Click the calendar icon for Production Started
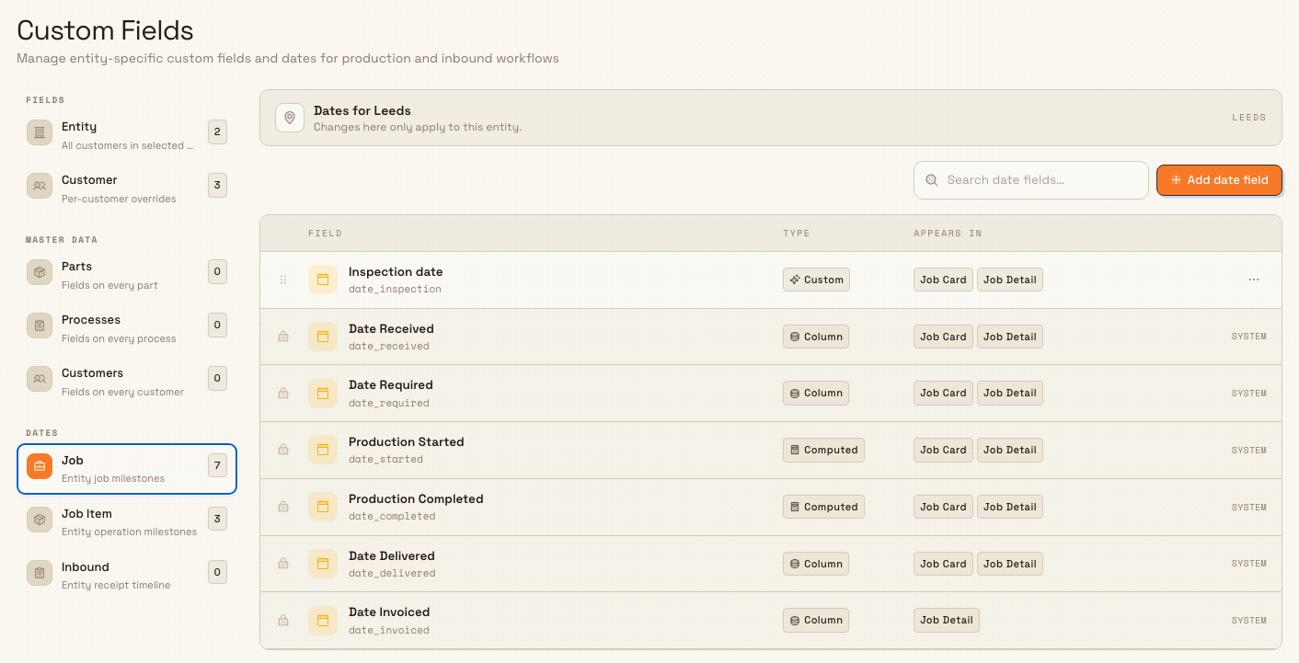 click(323, 450)
